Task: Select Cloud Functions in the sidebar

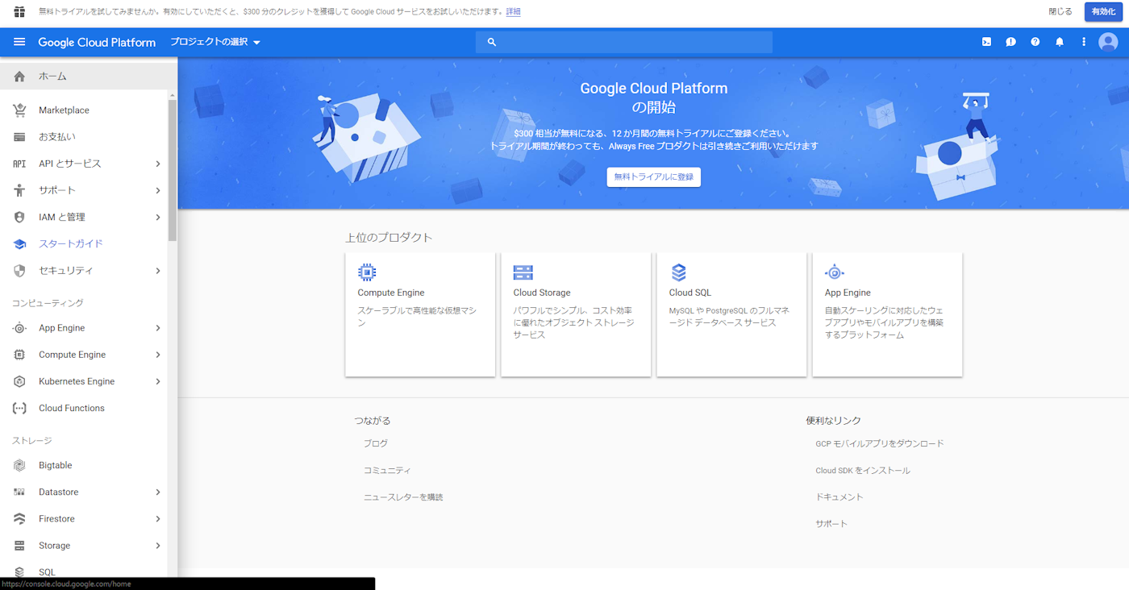Action: click(84, 408)
